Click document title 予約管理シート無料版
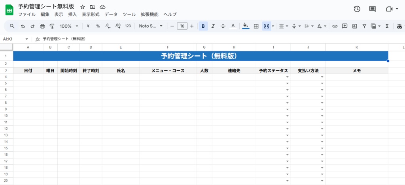This screenshot has height=185, width=405. coord(46,7)
